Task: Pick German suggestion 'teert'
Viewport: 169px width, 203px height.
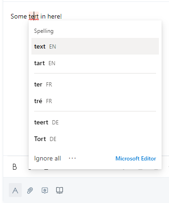Action: 95,122
